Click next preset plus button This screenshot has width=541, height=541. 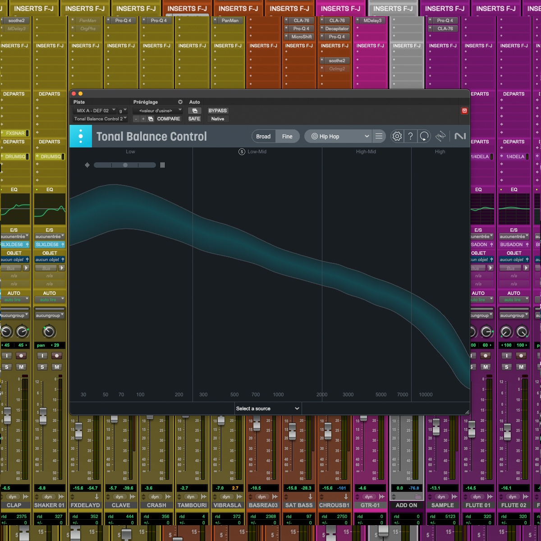pyautogui.click(x=143, y=119)
